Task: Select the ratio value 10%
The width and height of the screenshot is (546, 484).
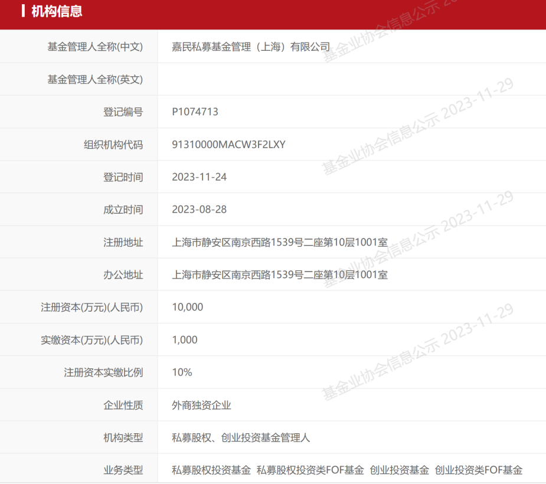Action: point(182,372)
